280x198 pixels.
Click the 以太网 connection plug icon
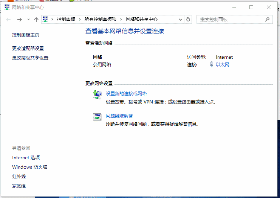[x=212, y=65]
